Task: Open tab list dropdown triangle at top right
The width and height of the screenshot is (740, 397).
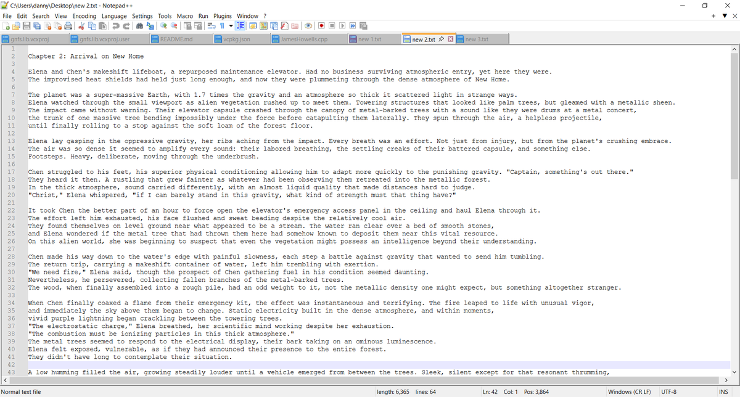Action: coord(724,16)
